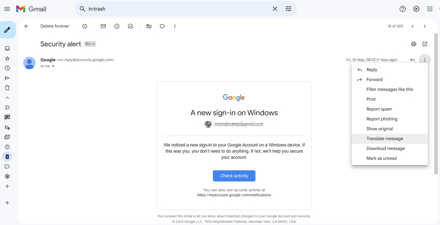Open Important label icon in sidebar

7,108
